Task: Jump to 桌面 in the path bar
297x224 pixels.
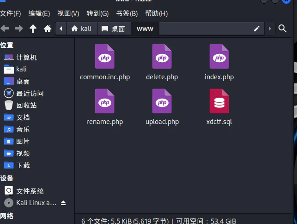Action: [114, 29]
